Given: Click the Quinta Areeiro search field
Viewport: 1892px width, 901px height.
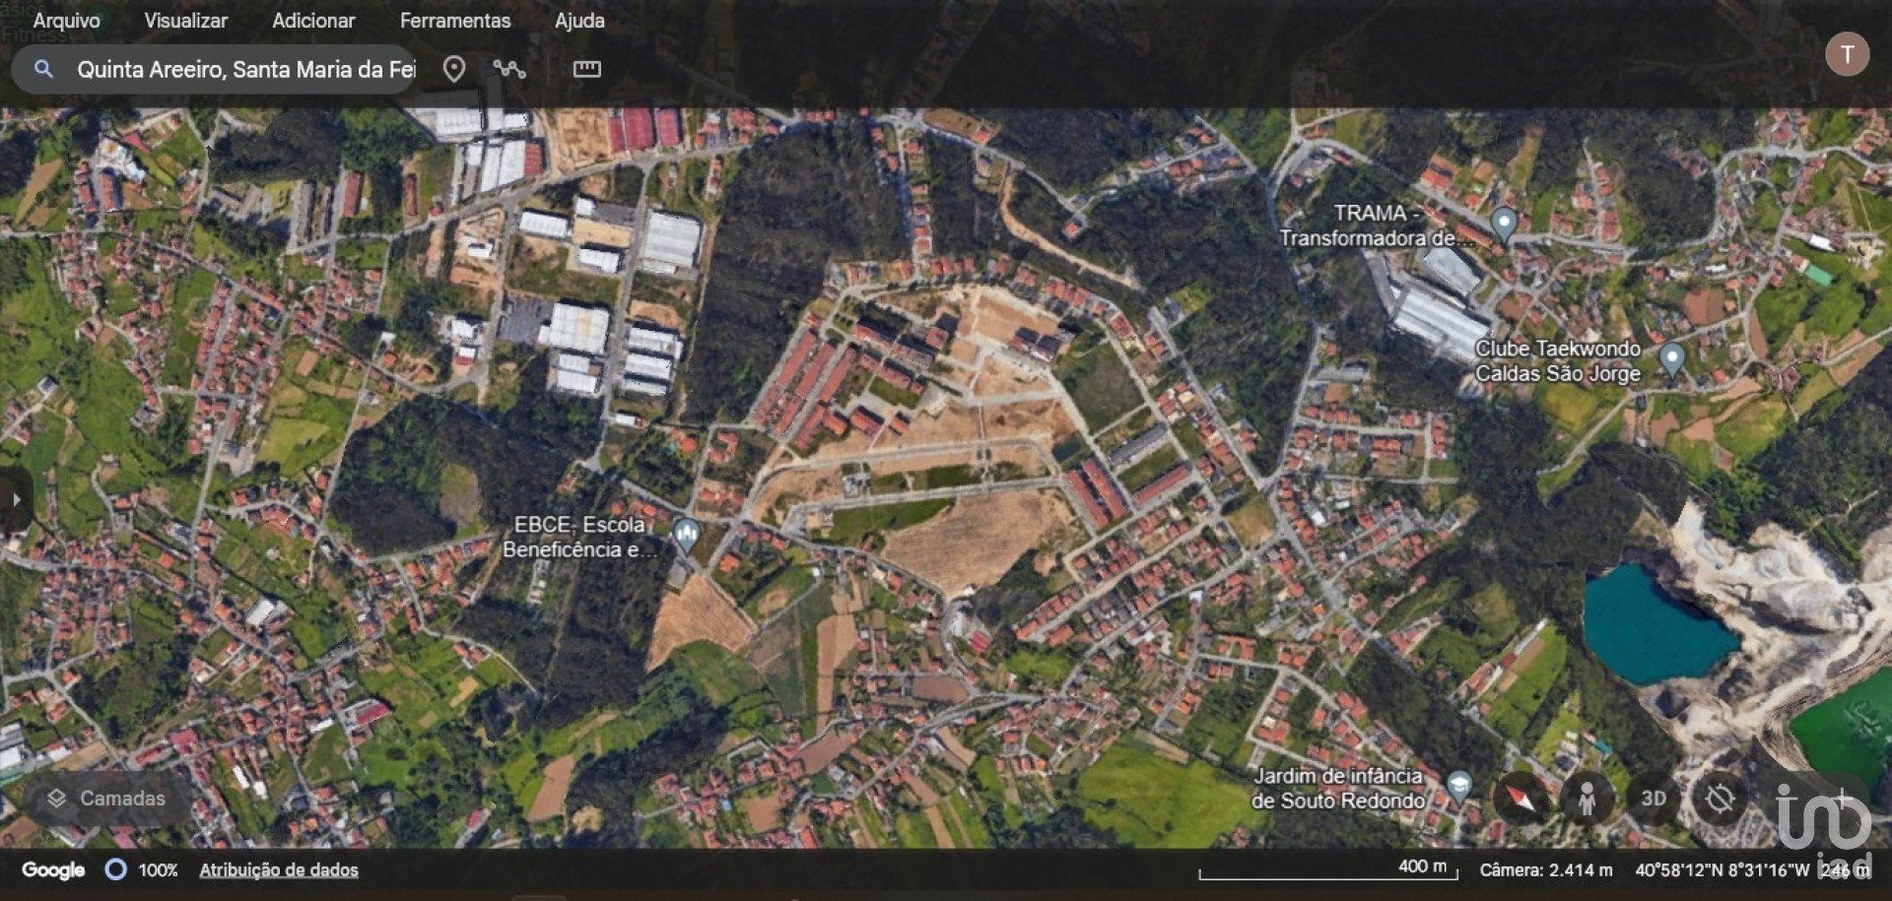Looking at the screenshot, I should 246,69.
